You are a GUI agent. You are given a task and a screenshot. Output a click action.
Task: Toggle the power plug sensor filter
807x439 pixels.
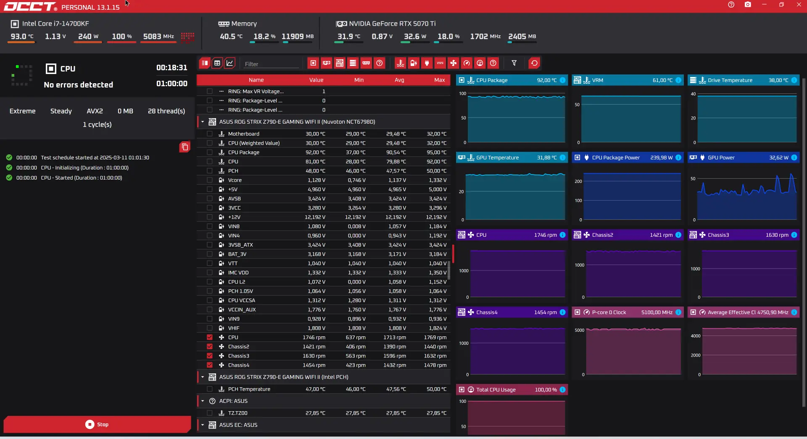(x=427, y=63)
